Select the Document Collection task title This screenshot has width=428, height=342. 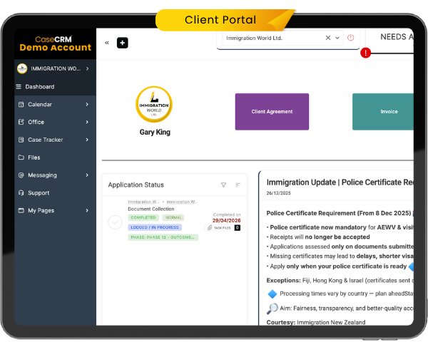click(x=151, y=209)
